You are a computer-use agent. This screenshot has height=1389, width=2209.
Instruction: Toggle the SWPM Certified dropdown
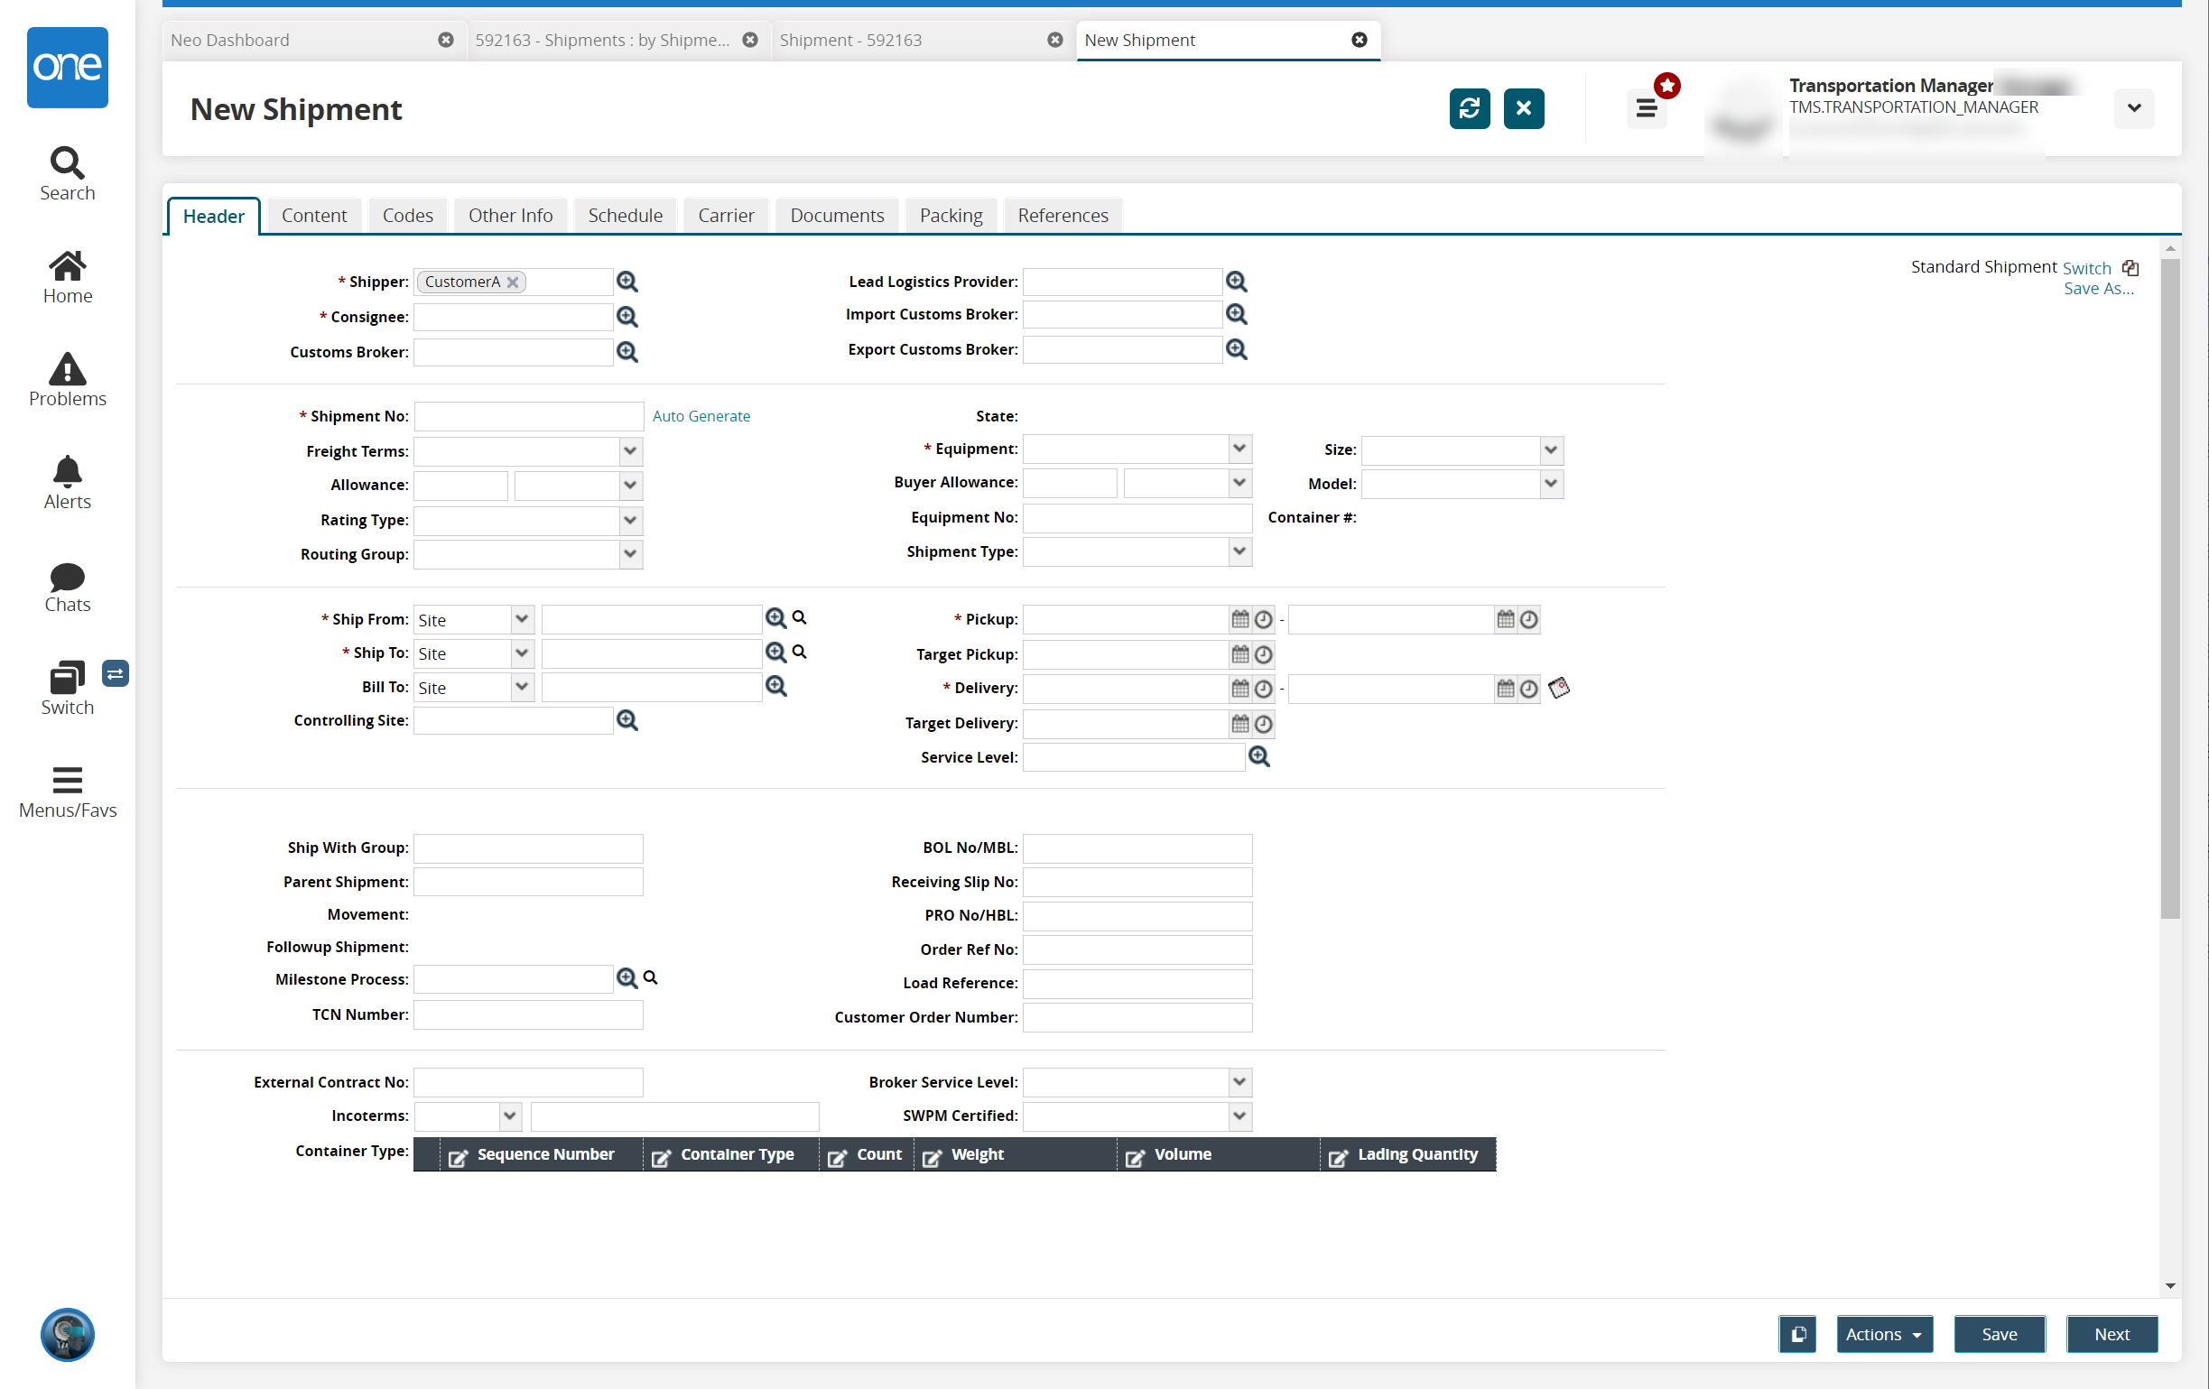(1239, 1116)
